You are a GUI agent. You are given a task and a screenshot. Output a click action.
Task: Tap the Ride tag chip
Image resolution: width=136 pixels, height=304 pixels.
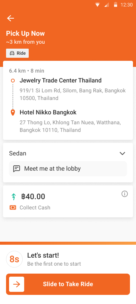(x=17, y=53)
